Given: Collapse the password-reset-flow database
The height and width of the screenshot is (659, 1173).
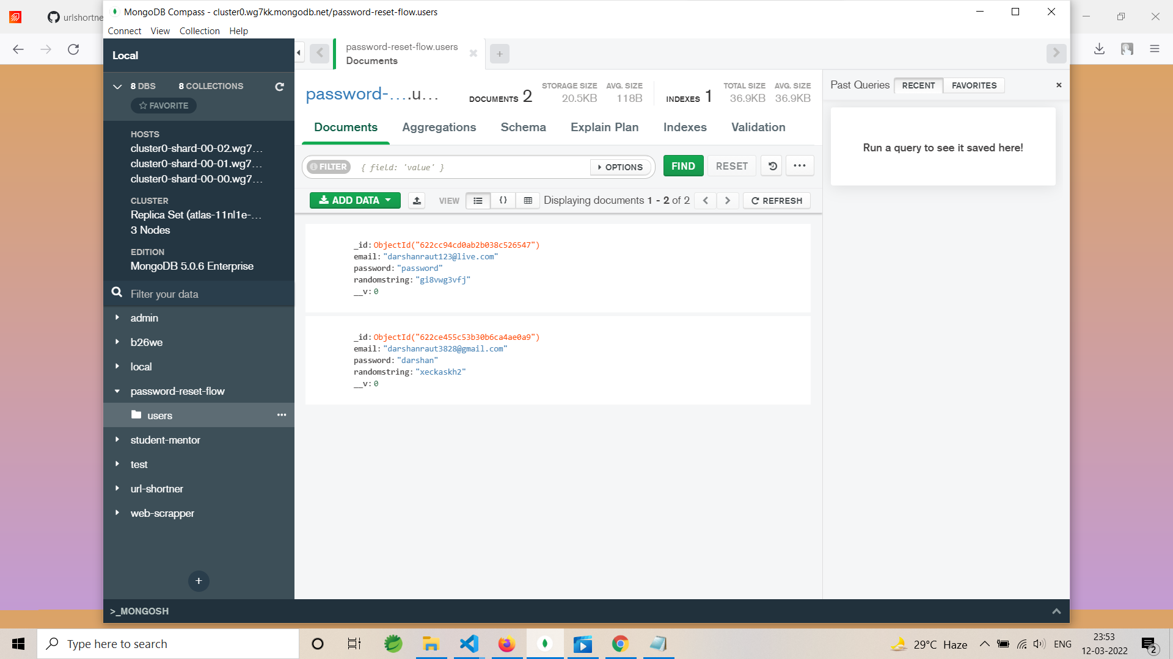Looking at the screenshot, I should (x=117, y=391).
